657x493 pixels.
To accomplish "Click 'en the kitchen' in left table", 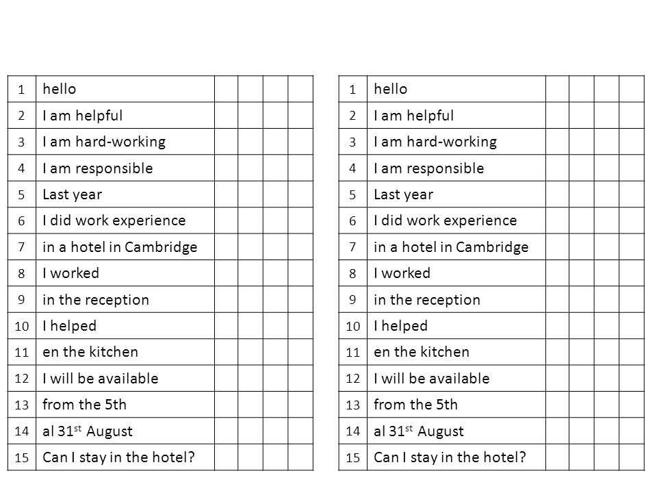I will (125, 352).
